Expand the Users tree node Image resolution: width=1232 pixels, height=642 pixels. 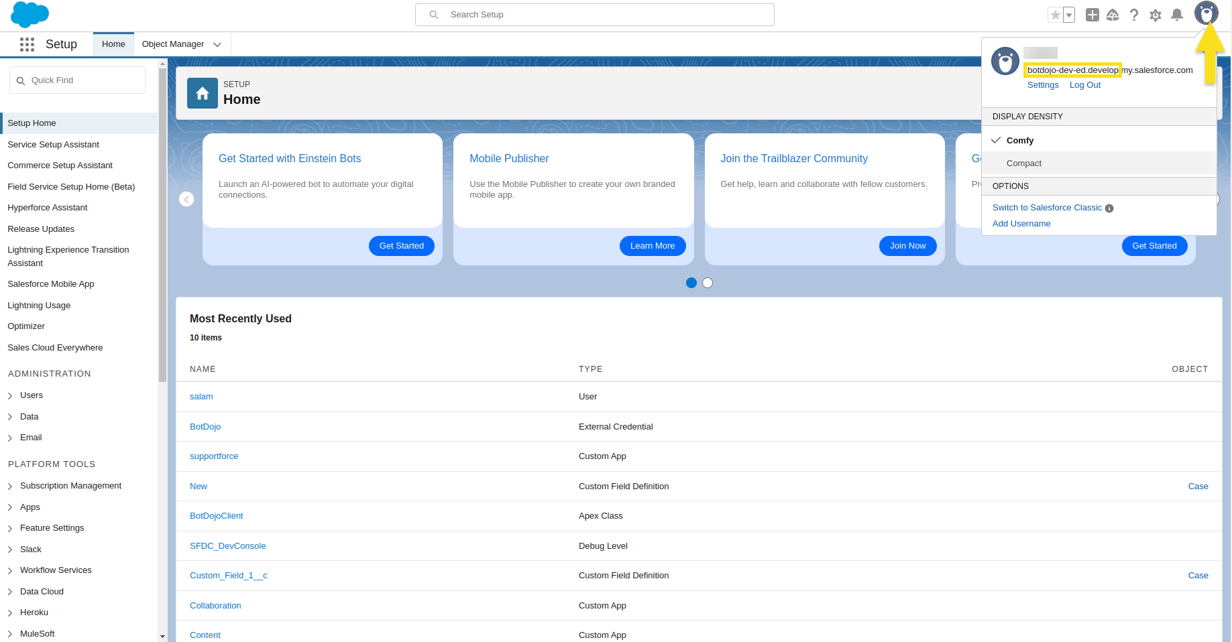10,396
